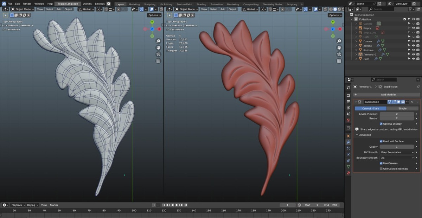
Task: Open the Material properties tab
Action: (x=348, y=173)
